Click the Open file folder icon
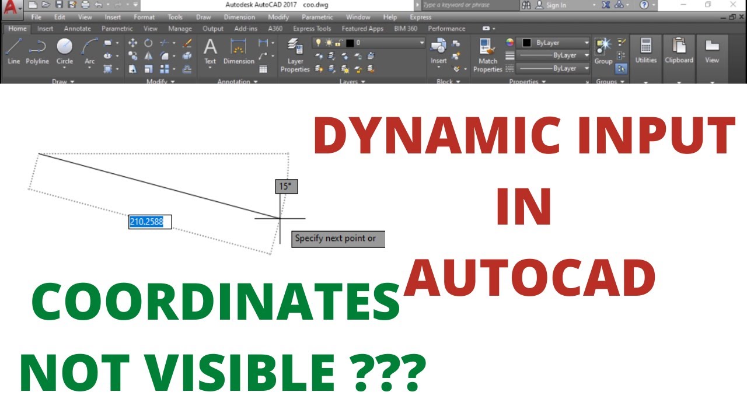This screenshot has height=420, width=747. 46,5
